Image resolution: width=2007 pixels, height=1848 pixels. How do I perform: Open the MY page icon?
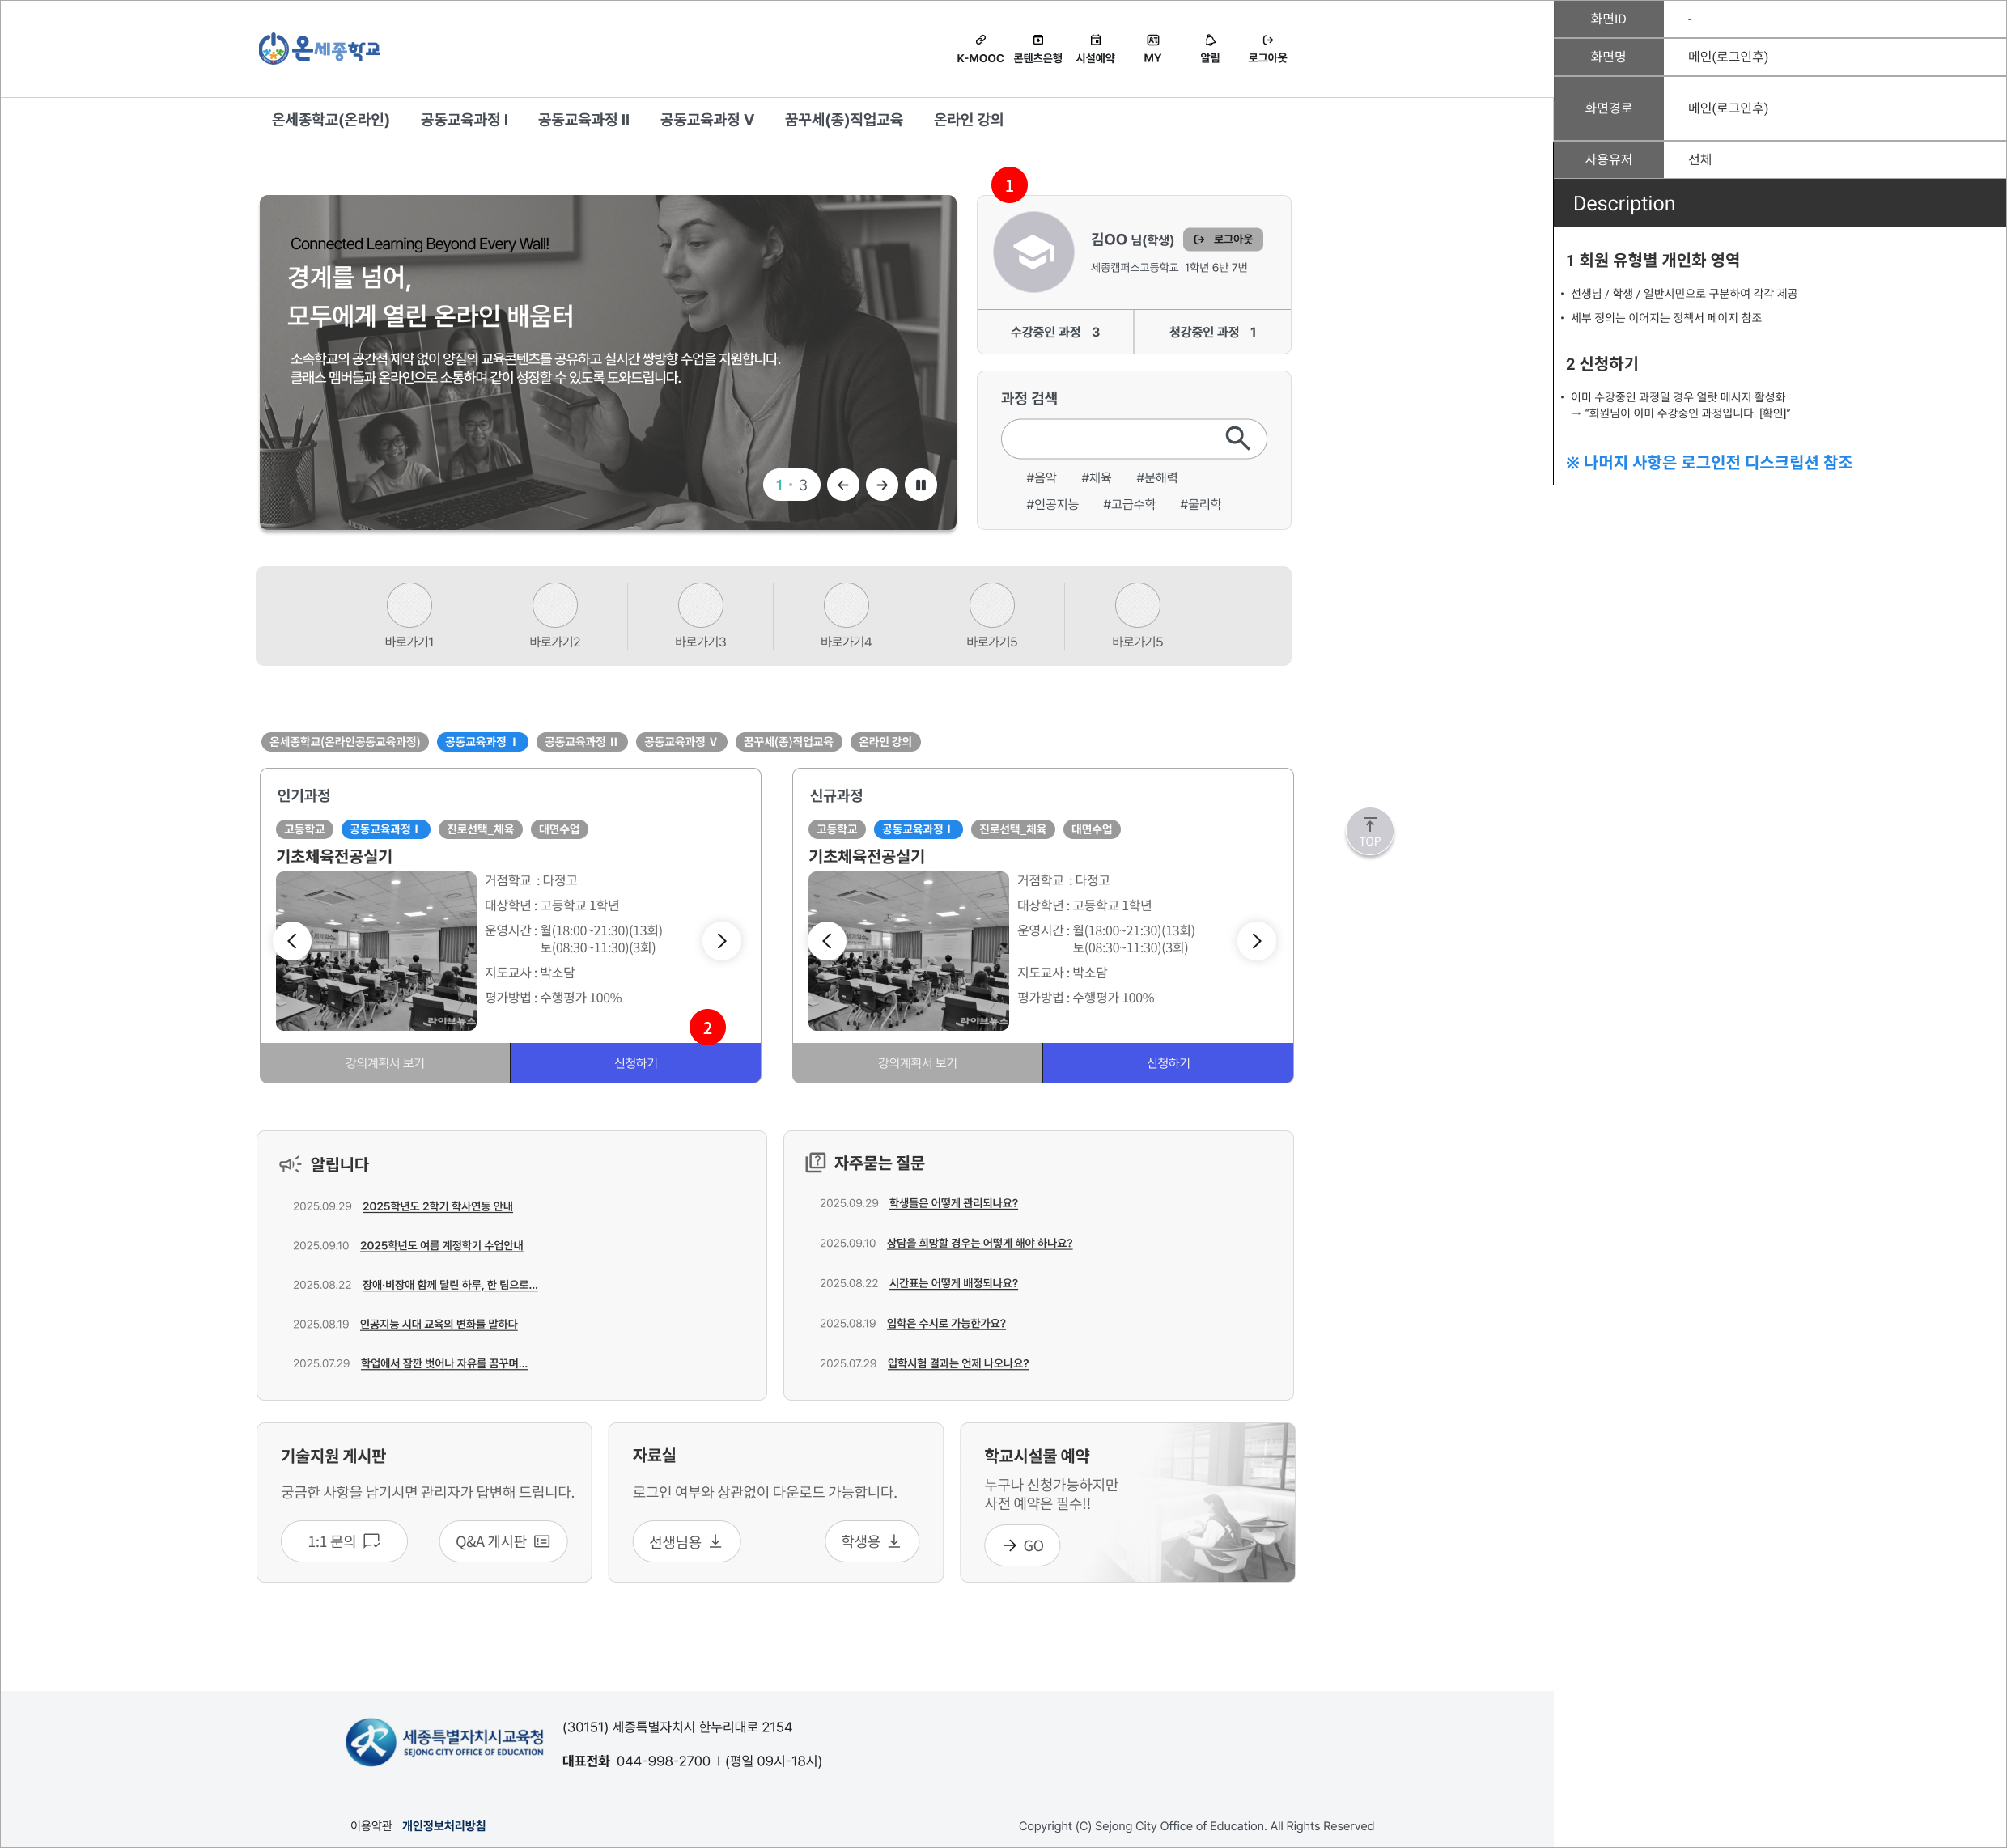coord(1152,40)
